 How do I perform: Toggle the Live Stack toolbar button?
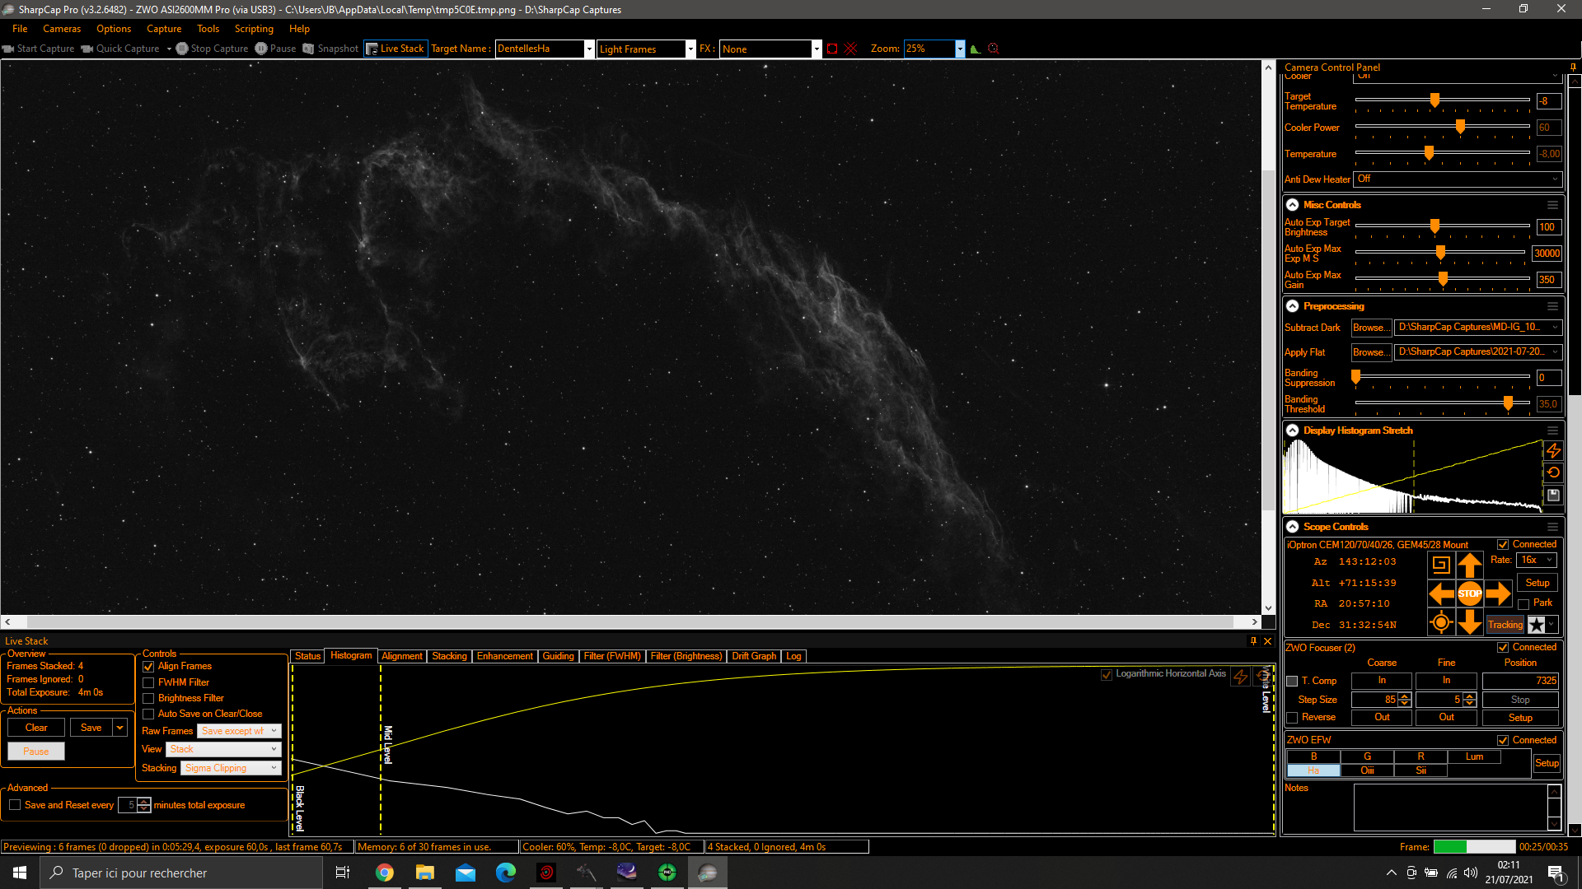tap(395, 49)
